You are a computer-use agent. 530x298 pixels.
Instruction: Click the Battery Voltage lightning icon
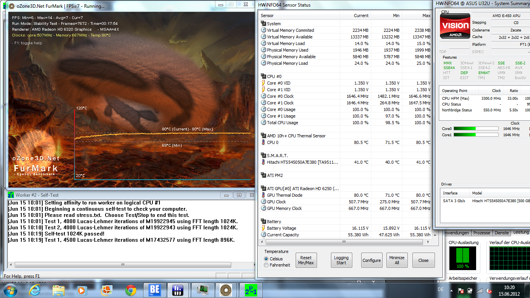263,228
